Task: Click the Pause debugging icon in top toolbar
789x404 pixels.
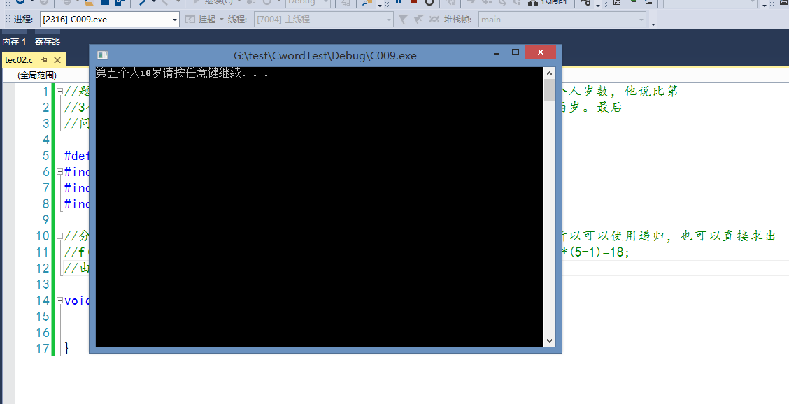Action: click(399, 2)
